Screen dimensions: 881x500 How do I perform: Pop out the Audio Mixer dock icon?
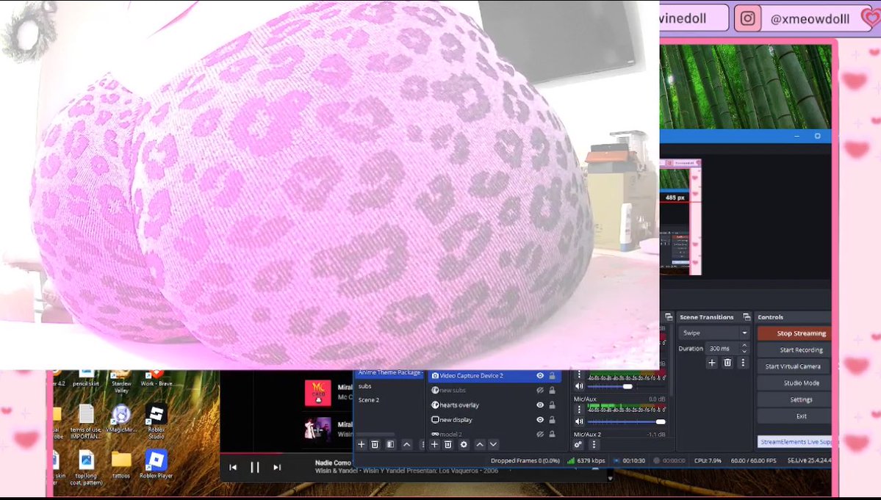pos(669,317)
